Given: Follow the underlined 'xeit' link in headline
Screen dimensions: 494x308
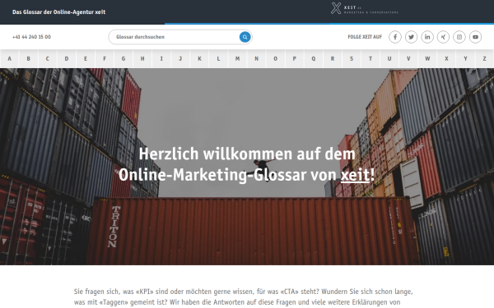Looking at the screenshot, I should 355,175.
